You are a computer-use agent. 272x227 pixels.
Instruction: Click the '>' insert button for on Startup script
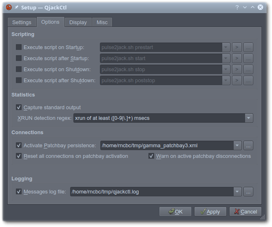click(237, 47)
